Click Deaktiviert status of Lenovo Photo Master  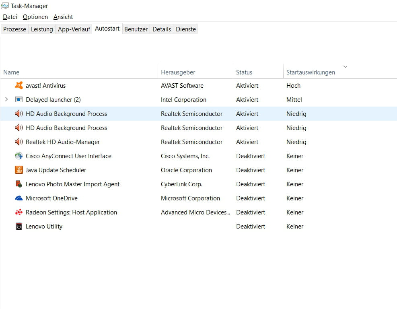pos(251,184)
